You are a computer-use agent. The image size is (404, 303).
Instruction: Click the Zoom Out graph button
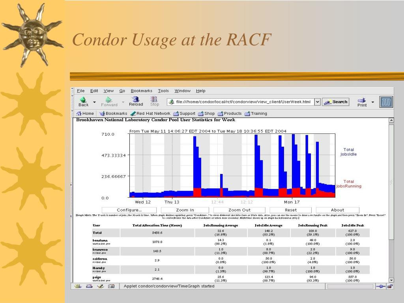pyautogui.click(x=239, y=210)
